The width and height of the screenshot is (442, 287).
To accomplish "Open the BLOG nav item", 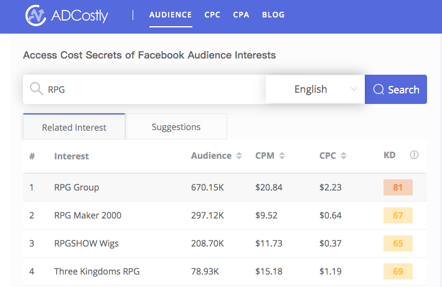I will point(273,15).
